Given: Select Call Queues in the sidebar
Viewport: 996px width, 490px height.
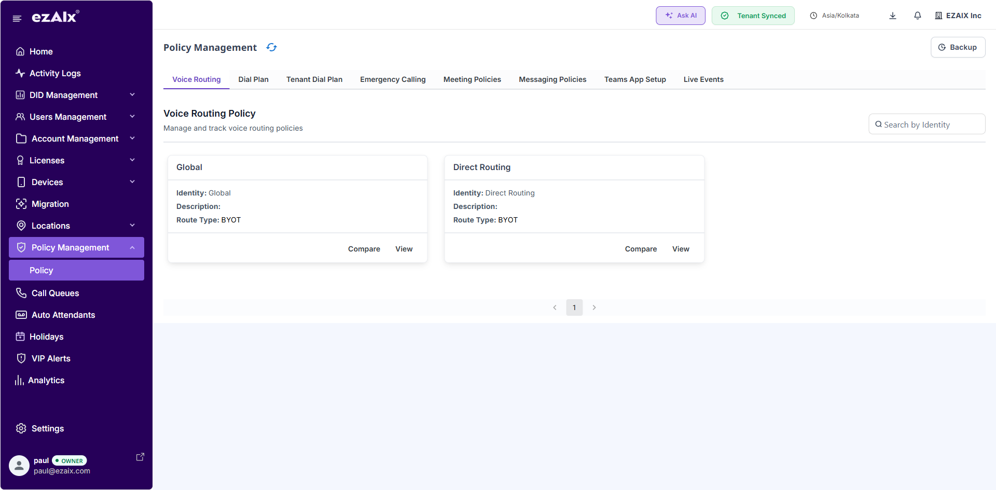Looking at the screenshot, I should [x=55, y=293].
